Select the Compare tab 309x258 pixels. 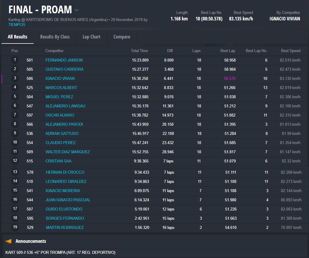coord(122,37)
